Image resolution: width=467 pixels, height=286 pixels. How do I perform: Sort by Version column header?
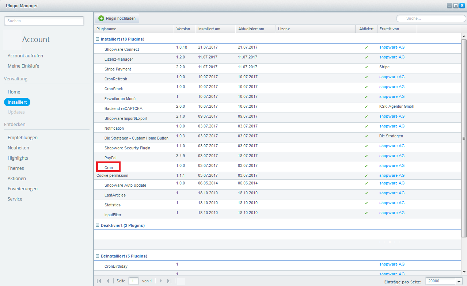185,29
